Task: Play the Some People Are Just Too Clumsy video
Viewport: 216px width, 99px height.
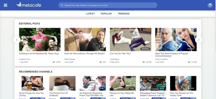Action: coord(32,83)
